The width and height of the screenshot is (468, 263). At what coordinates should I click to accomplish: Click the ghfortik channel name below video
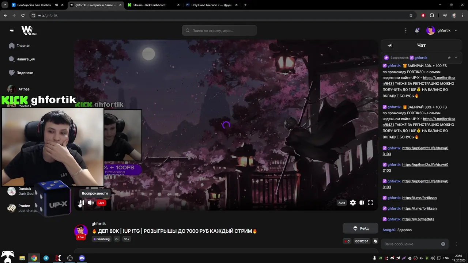99,224
